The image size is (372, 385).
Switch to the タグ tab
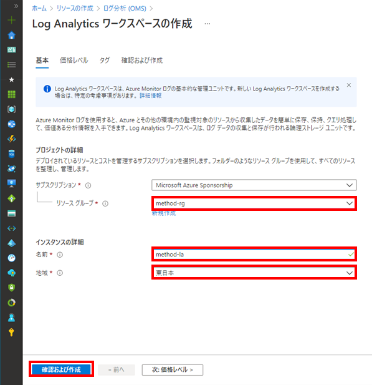click(x=105, y=61)
